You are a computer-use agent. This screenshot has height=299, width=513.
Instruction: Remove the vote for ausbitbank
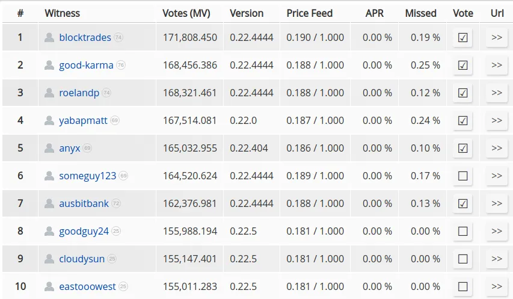click(x=462, y=203)
